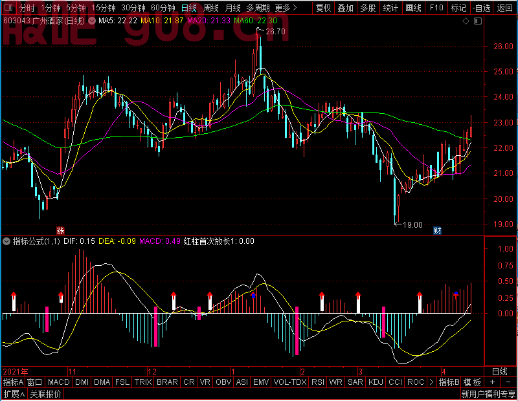Click the 多股 multi-stock button
The width and height of the screenshot is (518, 401).
coord(368,8)
